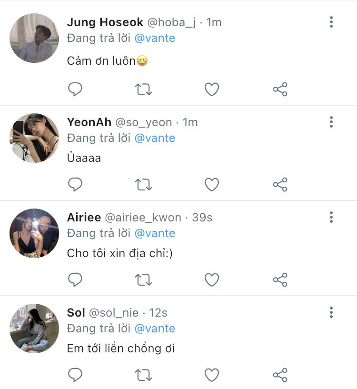The height and width of the screenshot is (389, 357).
Task: Like Jung Hoseok's reply
Action: [x=211, y=89]
